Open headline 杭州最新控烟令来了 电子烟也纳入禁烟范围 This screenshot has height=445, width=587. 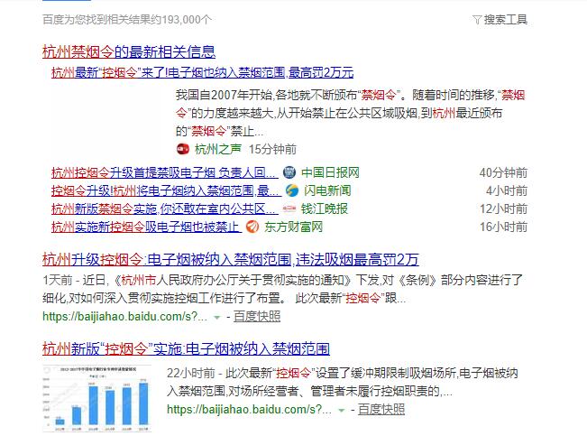tap(203, 72)
